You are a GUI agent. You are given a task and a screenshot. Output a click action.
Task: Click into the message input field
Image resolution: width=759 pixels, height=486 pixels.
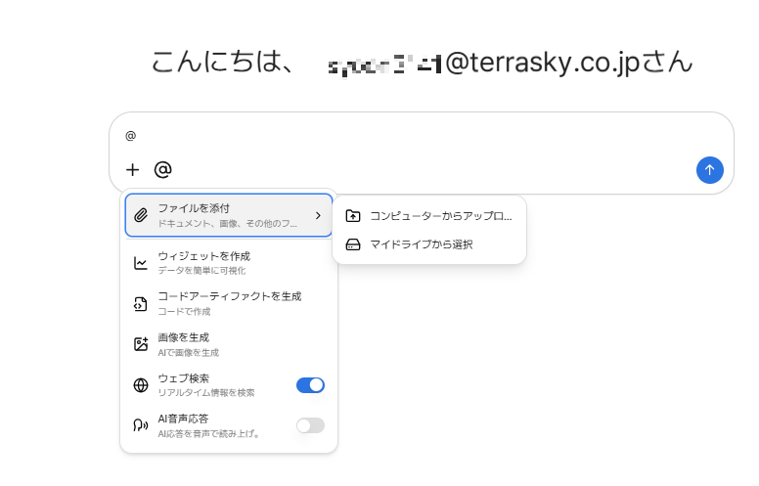tap(422, 136)
